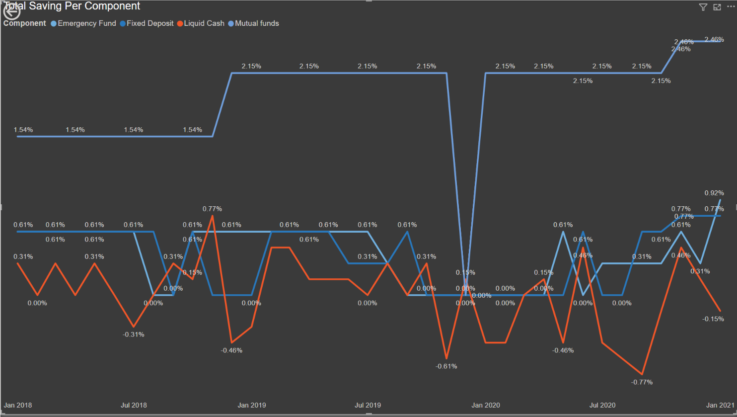Click the Emergency Fund legend dot
Image resolution: width=737 pixels, height=417 pixels.
(53, 23)
